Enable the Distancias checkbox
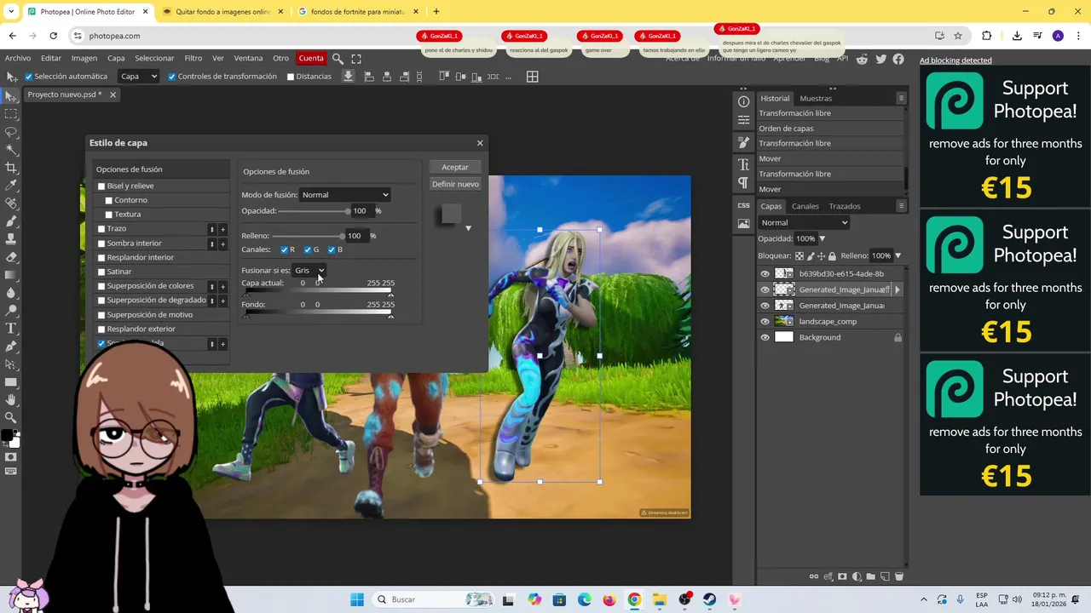 tap(291, 77)
